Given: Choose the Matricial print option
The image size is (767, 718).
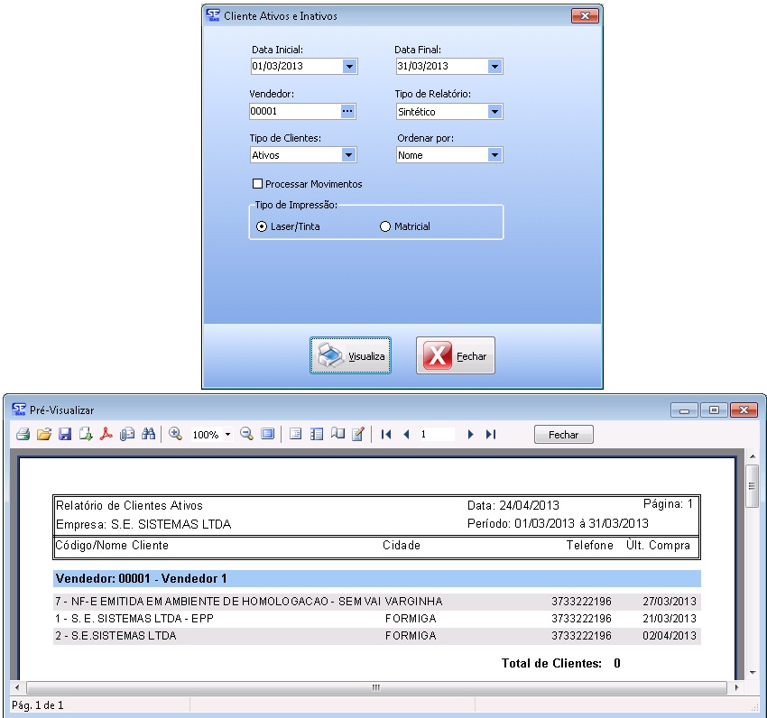Looking at the screenshot, I should tap(385, 227).
